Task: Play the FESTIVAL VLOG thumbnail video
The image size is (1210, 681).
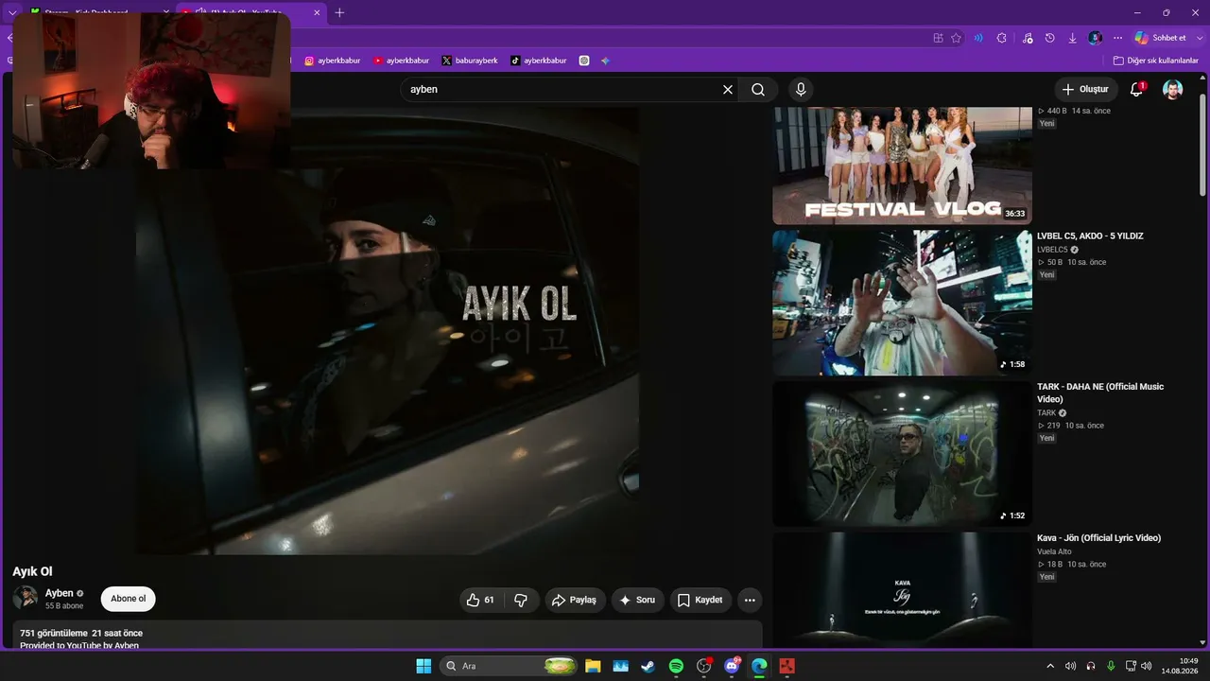Action: [x=902, y=166]
